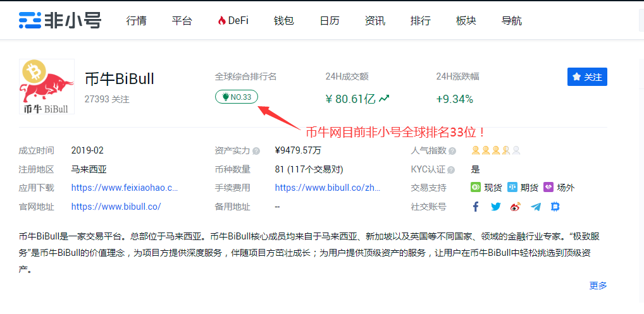The height and width of the screenshot is (314, 644).
Task: Click the 场外 OTC trading icon
Action: point(548,188)
